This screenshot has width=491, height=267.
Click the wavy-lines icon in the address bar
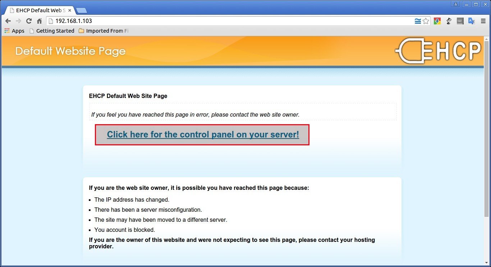pos(418,21)
